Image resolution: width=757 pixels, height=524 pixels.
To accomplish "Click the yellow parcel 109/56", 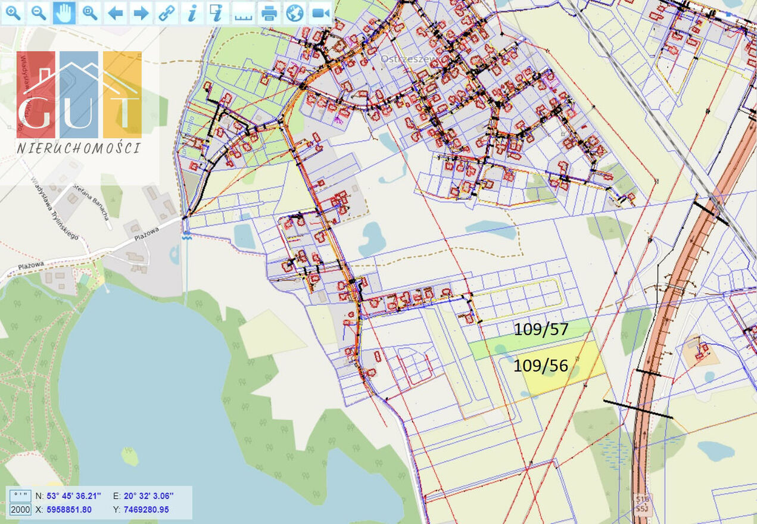I will coord(554,369).
